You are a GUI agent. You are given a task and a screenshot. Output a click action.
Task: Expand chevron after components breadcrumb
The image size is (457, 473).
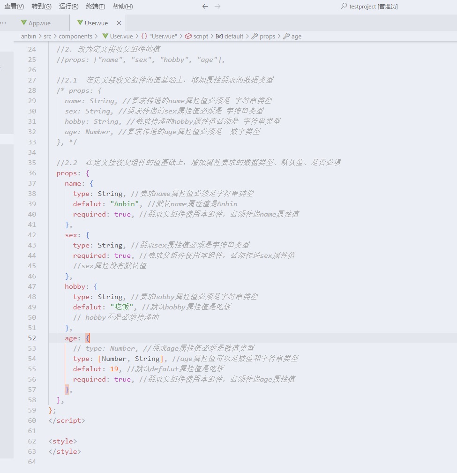[x=96, y=36]
